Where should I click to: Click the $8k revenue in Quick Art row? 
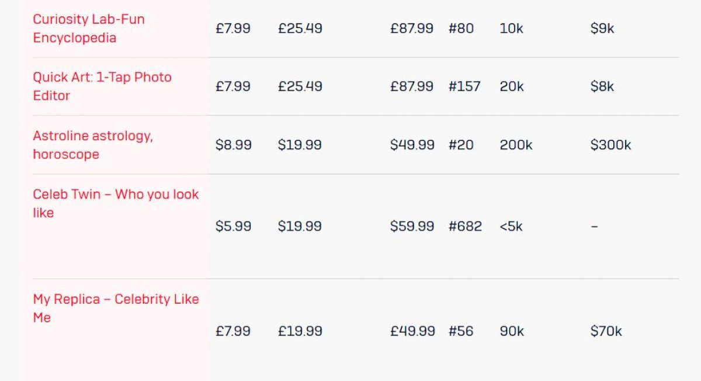point(602,86)
